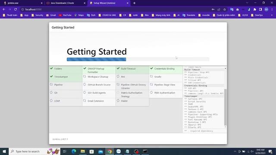Bookmark this page with the star icon
The height and width of the screenshot is (155, 276).
tap(225, 9)
